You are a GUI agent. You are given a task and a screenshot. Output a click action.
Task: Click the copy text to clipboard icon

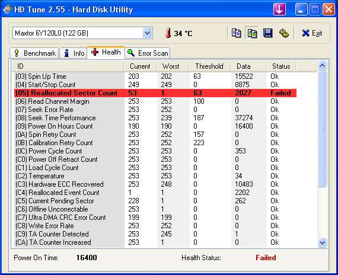pyautogui.click(x=236, y=33)
